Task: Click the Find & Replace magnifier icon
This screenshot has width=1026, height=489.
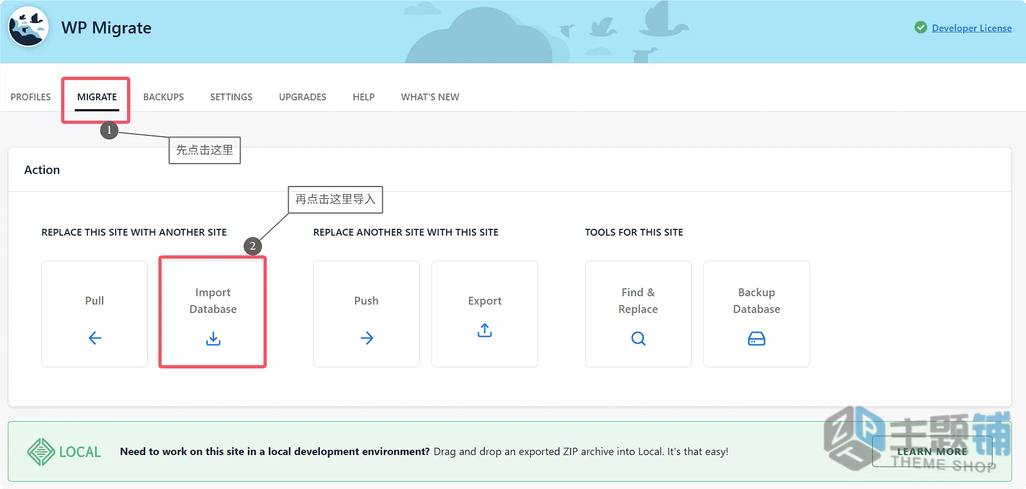Action: 639,339
